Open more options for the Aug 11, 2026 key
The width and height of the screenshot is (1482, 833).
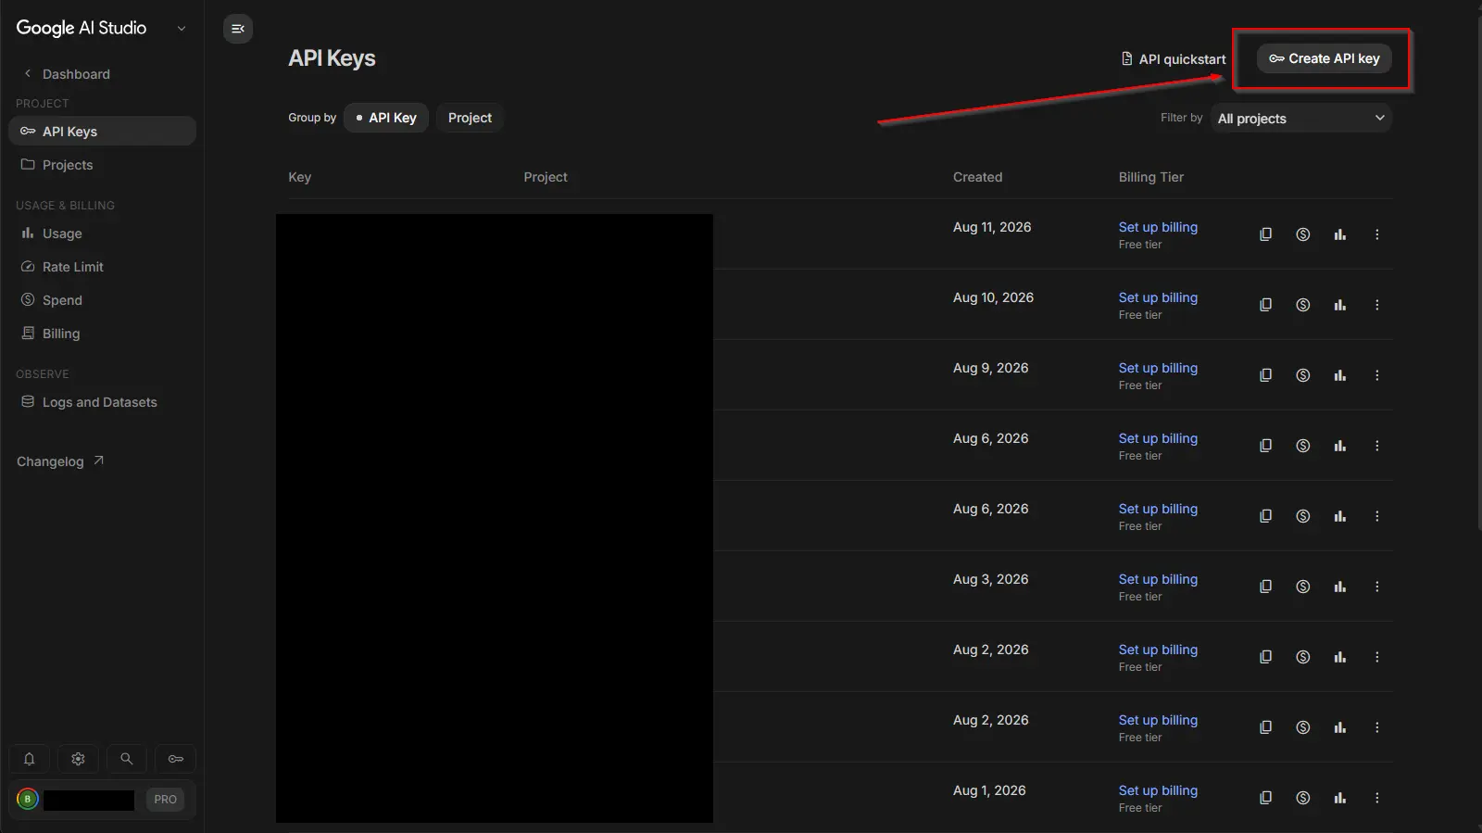1376,234
